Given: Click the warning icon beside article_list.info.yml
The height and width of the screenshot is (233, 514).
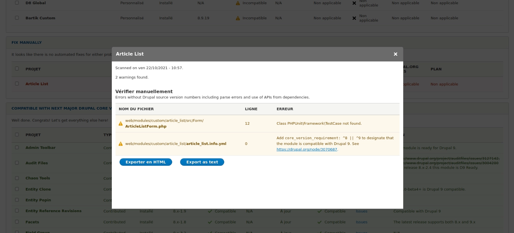Looking at the screenshot, I should 121,144.
